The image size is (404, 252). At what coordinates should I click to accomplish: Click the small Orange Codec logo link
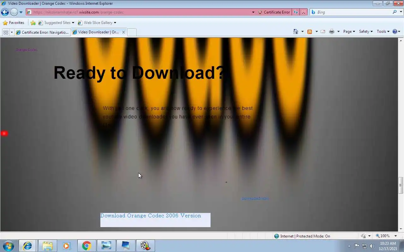click(x=27, y=50)
